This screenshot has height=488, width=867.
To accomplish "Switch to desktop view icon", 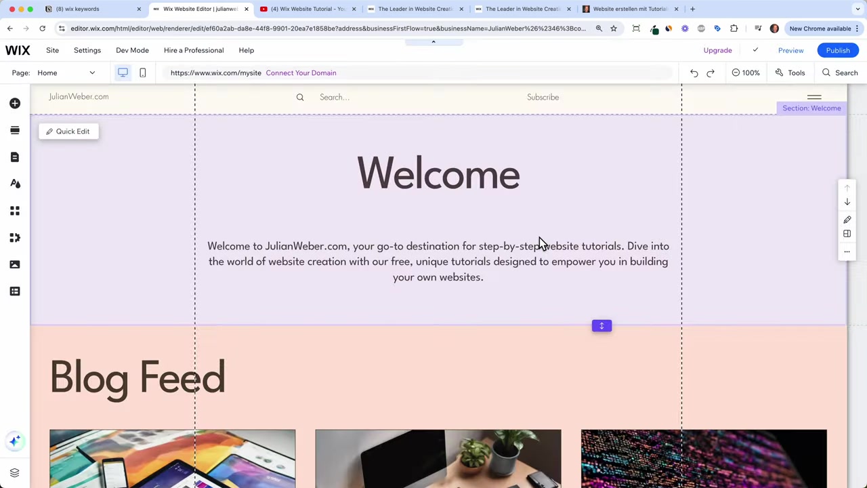I will point(123,73).
